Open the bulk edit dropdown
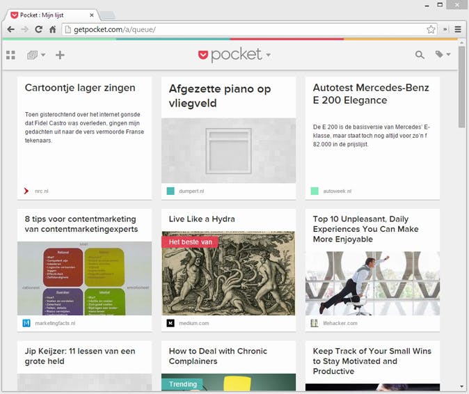The height and width of the screenshot is (394, 469). [x=36, y=55]
